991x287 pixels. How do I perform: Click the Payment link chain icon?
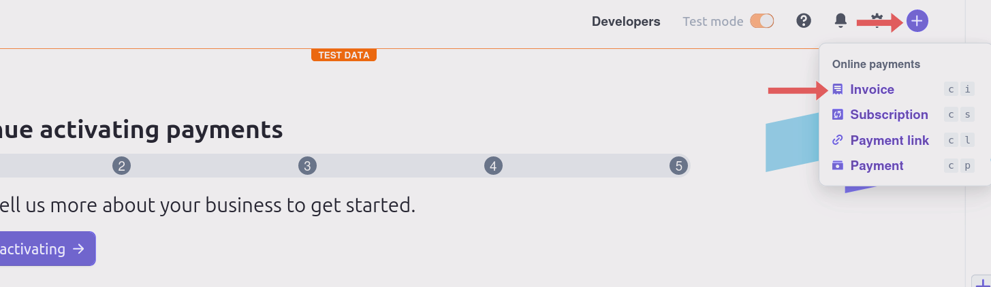838,141
